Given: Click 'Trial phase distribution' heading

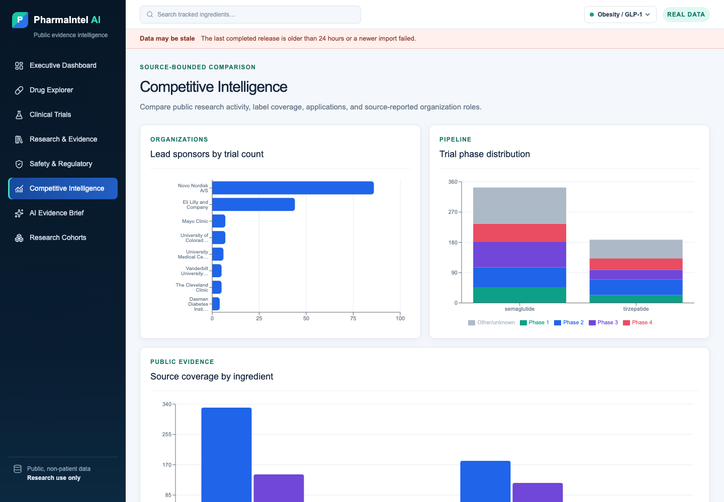Looking at the screenshot, I should (x=485, y=154).
